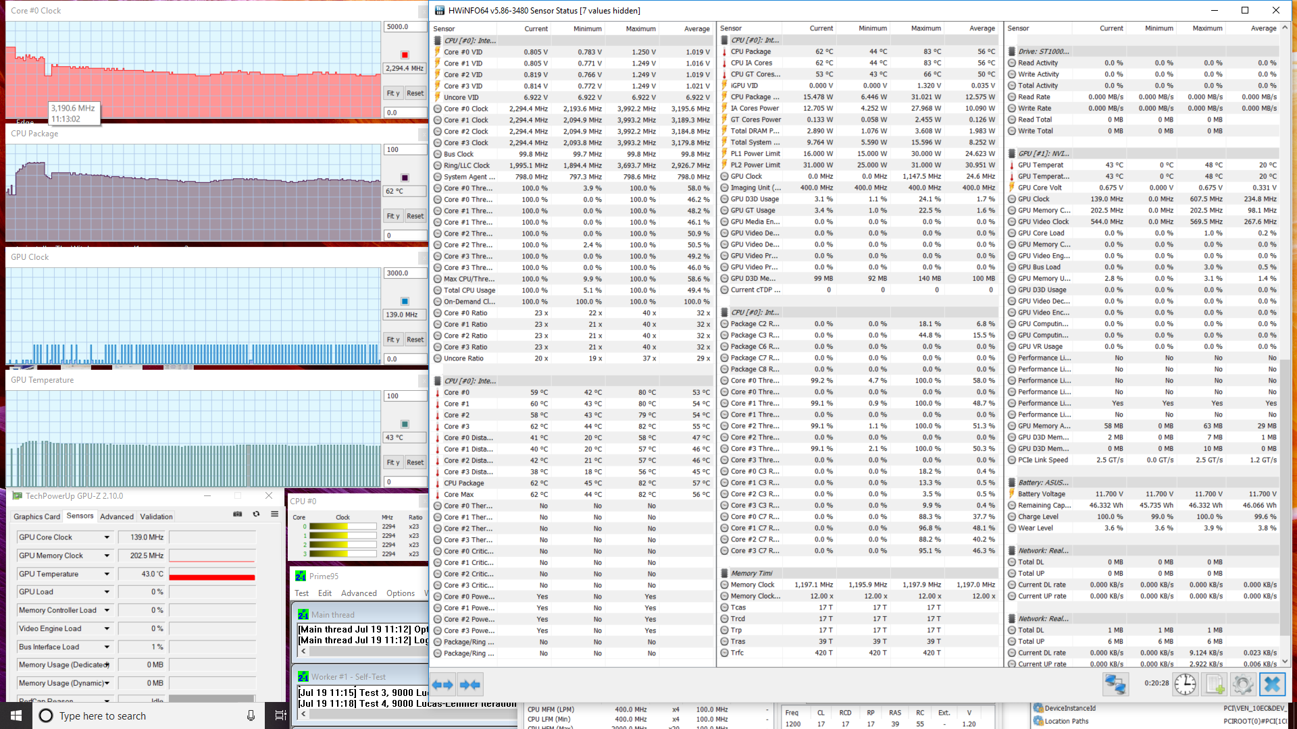The width and height of the screenshot is (1297, 729).
Task: Switch to GPU-Z Graphics Card tab
Action: (37, 516)
